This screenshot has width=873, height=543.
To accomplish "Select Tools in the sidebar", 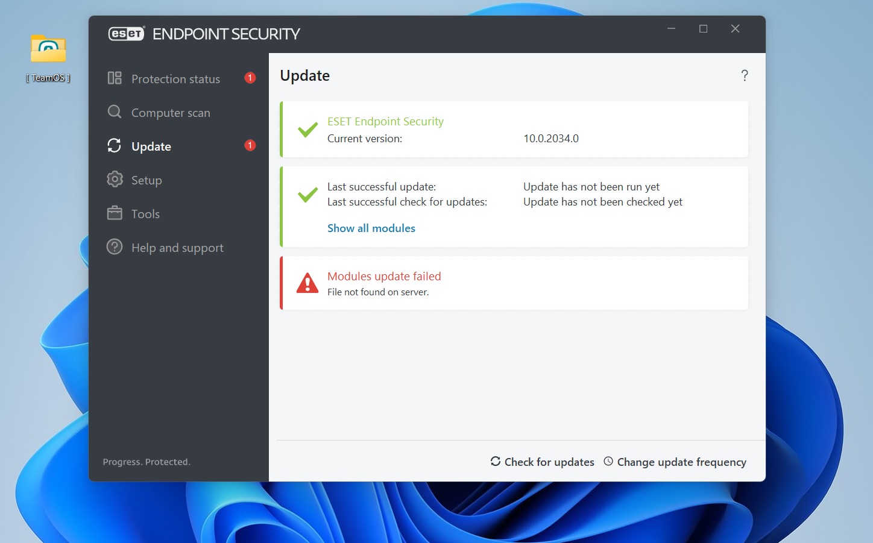I will pyautogui.click(x=145, y=214).
